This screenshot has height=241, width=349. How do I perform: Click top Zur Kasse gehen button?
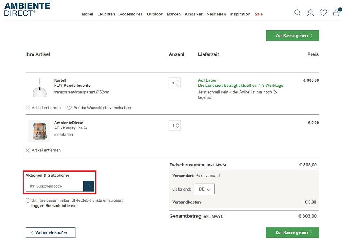tap(292, 36)
